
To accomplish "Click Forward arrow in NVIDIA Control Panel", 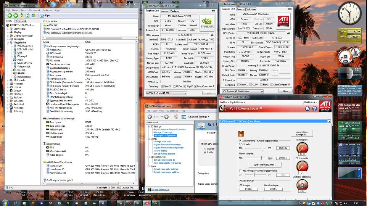I will [x=166, y=117].
